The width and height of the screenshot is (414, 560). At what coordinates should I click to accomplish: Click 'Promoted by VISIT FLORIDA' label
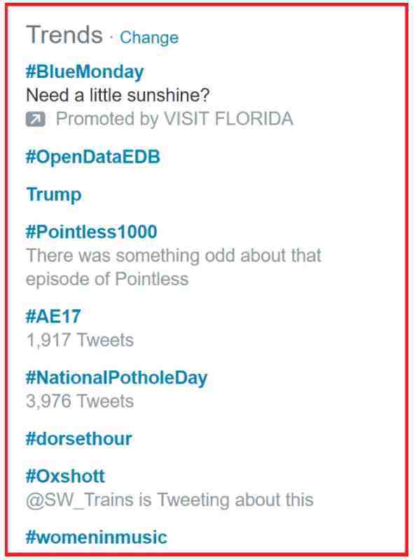(x=174, y=119)
